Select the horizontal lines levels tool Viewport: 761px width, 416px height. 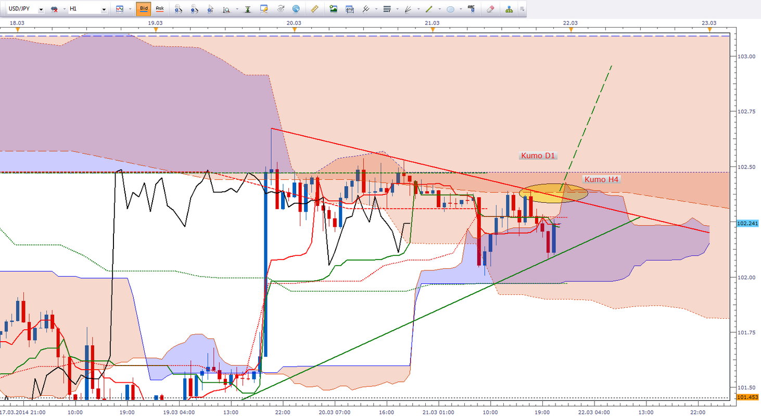[386, 9]
